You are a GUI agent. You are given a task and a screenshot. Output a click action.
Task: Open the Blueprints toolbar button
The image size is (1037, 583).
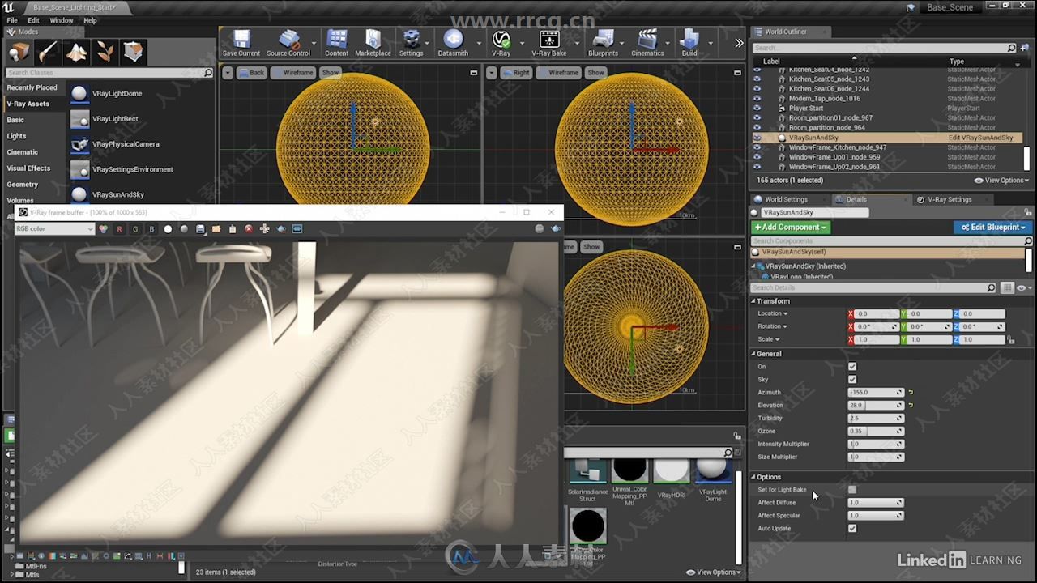tap(603, 44)
